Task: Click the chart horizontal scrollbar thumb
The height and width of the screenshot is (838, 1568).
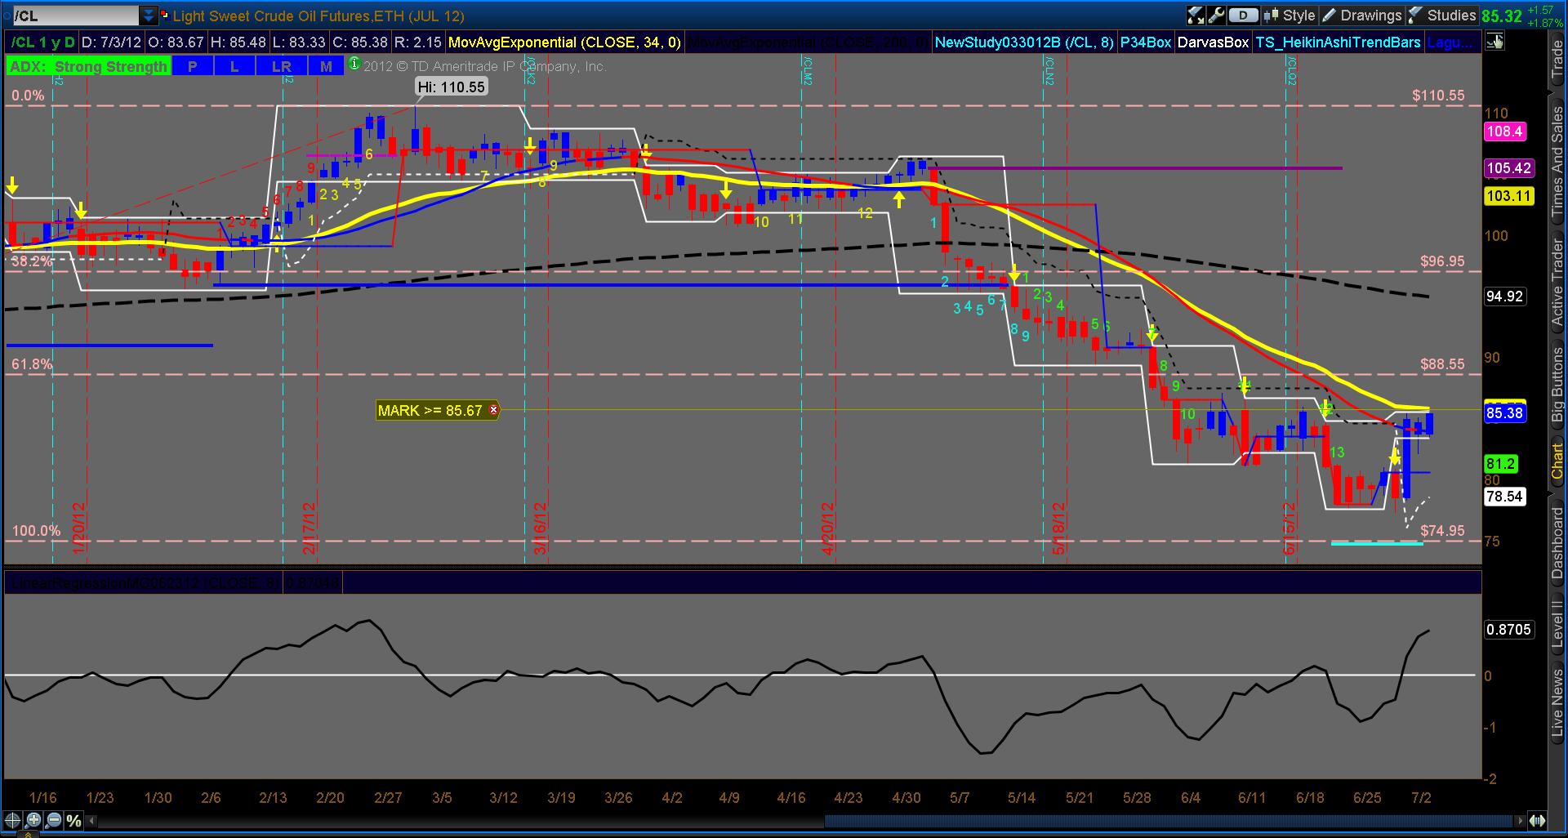Action: click(1169, 821)
